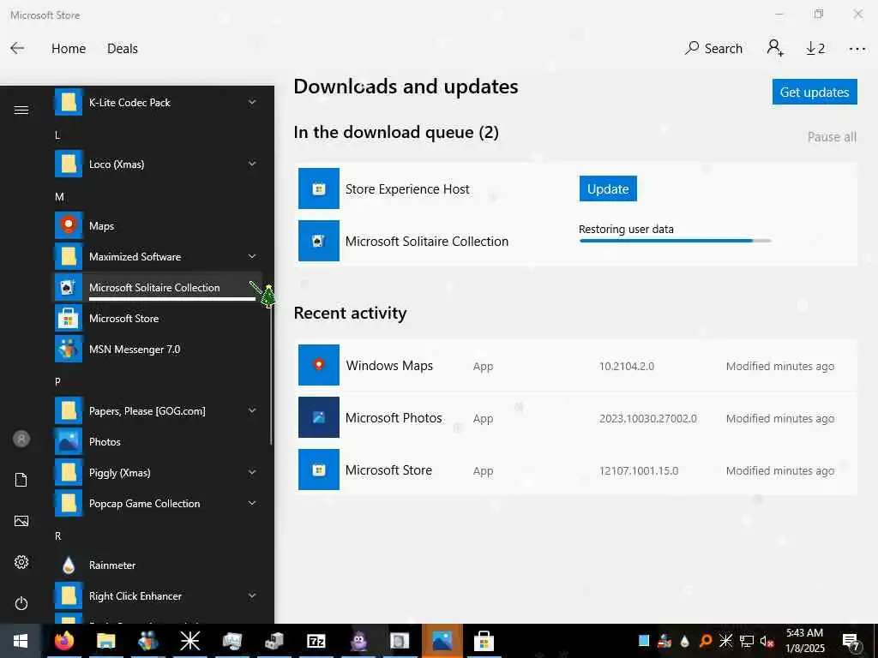Click Microsoft Store icon on taskbar

click(x=484, y=641)
